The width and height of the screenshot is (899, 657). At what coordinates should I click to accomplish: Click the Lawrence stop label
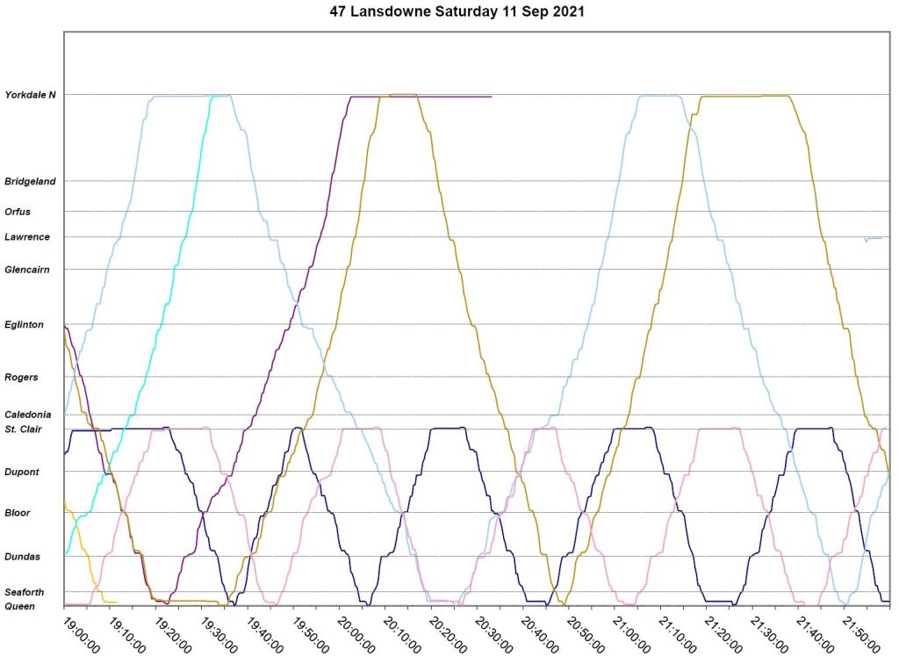[27, 237]
